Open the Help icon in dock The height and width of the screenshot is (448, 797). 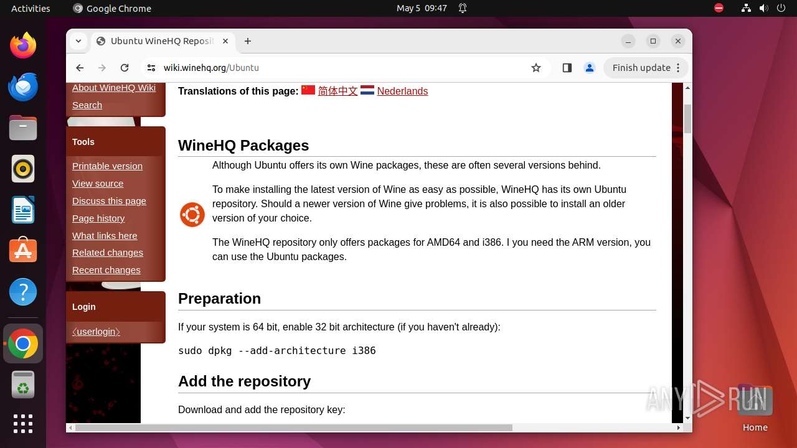pos(23,292)
